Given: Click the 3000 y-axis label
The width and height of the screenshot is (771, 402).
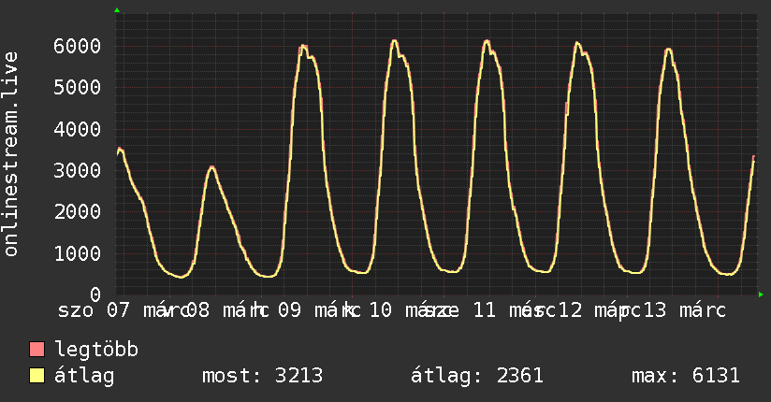Looking at the screenshot, I should tap(78, 170).
